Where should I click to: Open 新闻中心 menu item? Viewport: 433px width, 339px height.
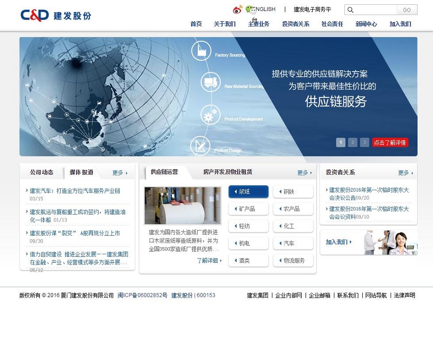coord(366,24)
